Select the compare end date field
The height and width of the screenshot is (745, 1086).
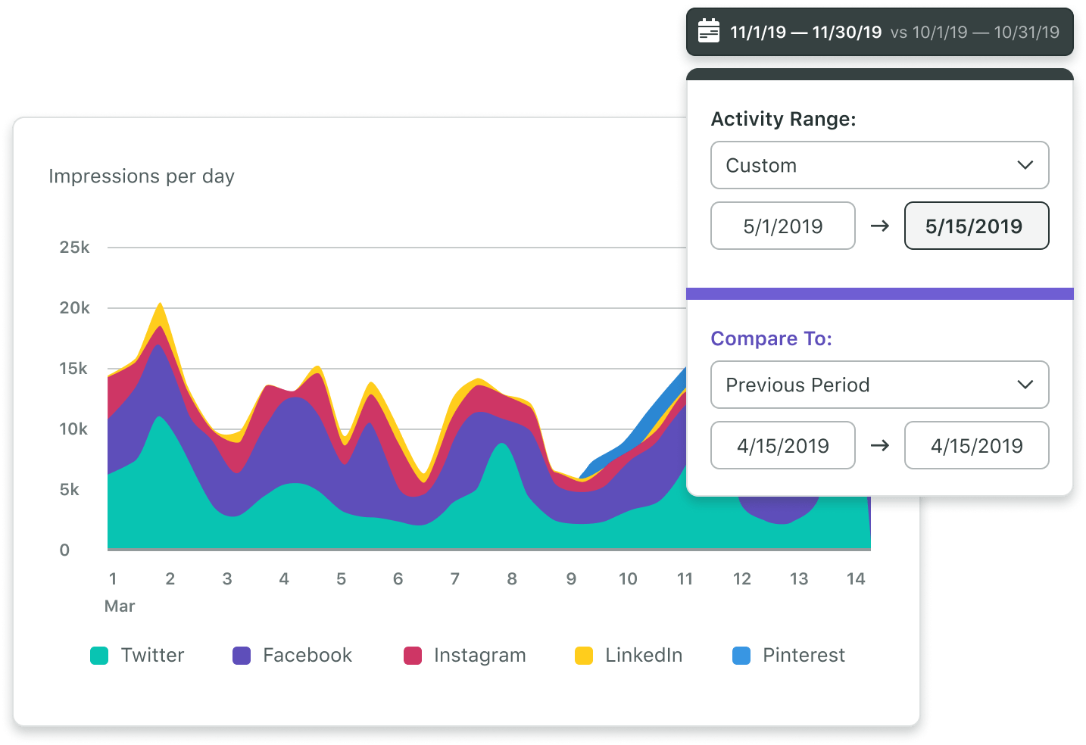tap(975, 445)
